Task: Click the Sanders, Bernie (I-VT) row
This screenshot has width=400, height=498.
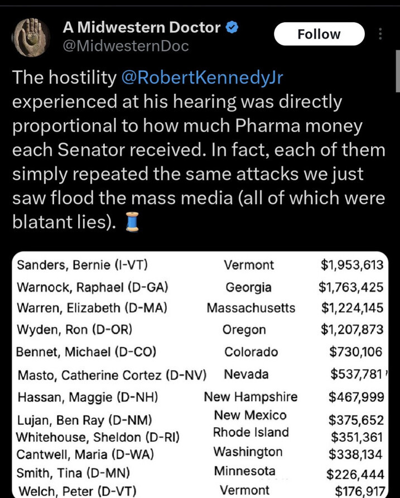Action: tap(200, 265)
